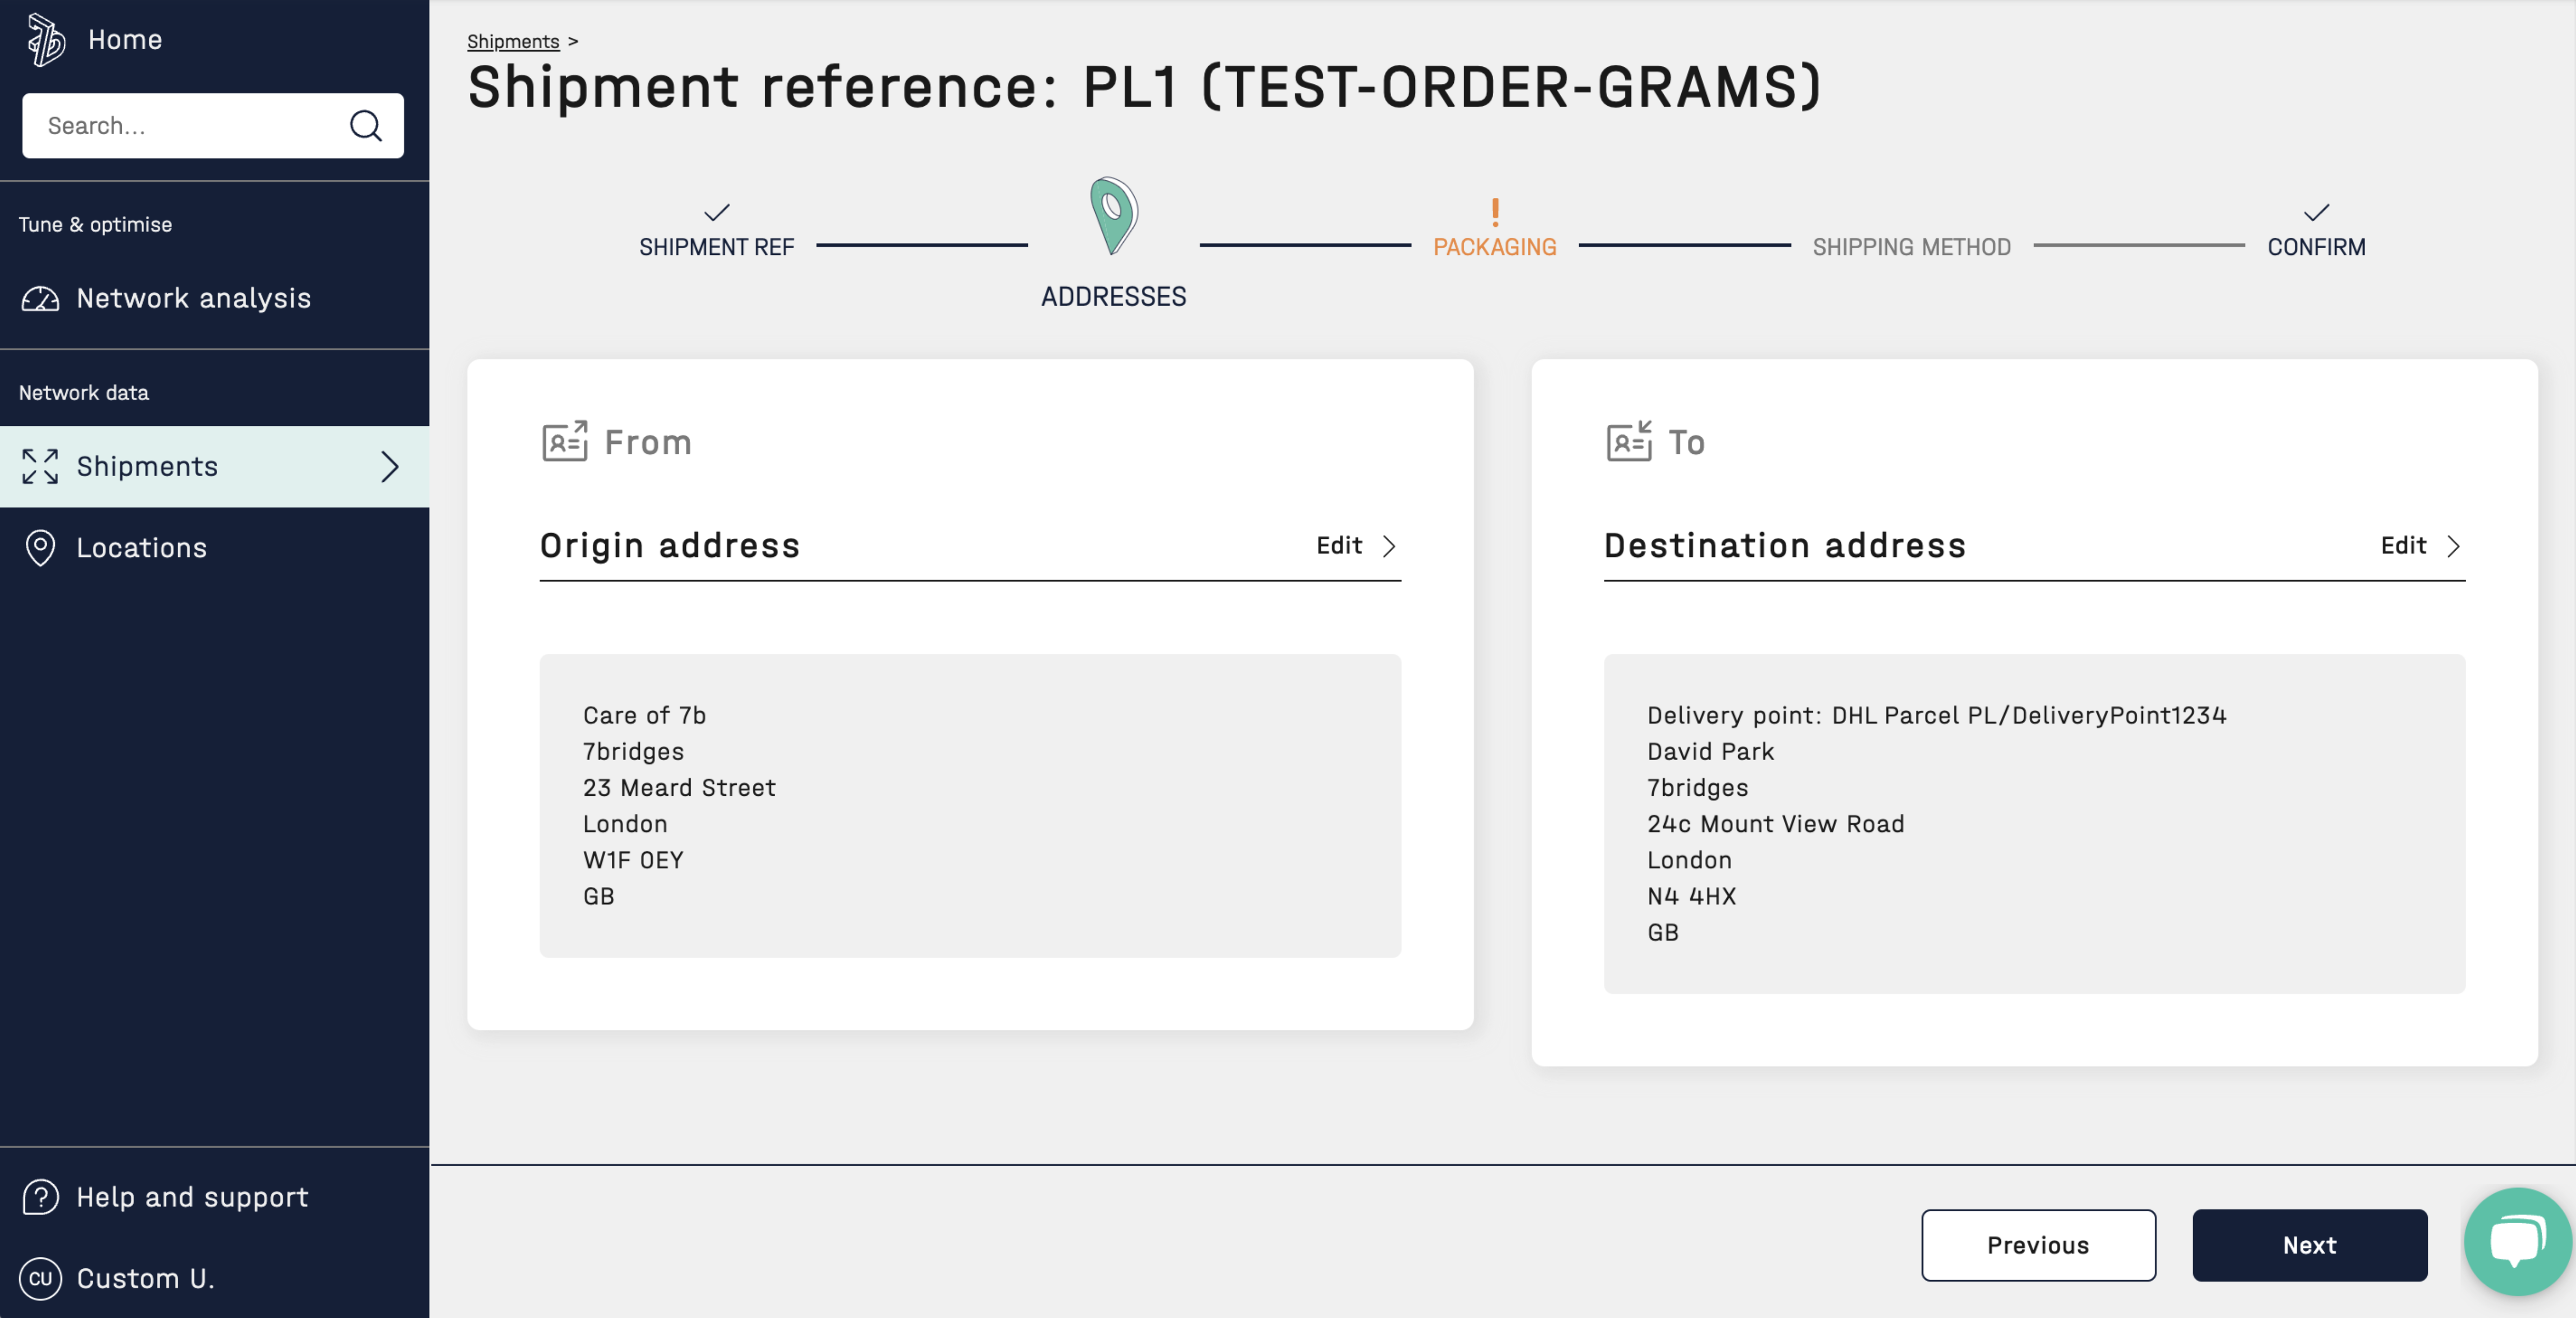Expand the Shipments menu chevron

390,467
